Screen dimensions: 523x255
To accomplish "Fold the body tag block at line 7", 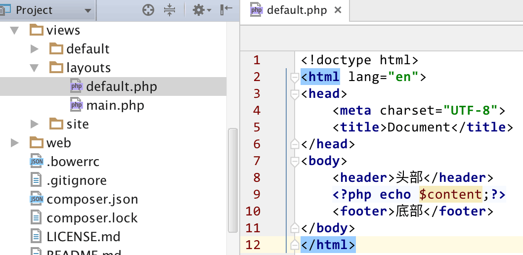I will tap(295, 161).
